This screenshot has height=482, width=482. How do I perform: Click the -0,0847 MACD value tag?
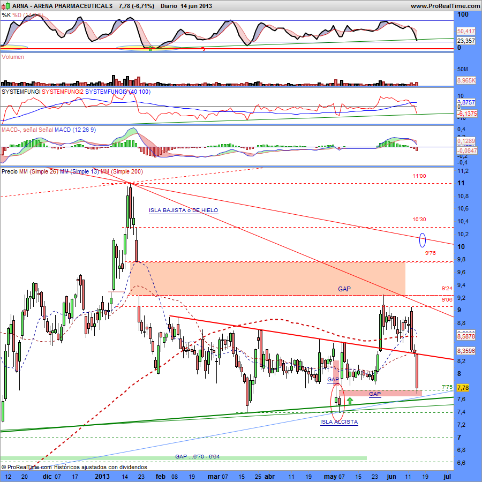pyautogui.click(x=467, y=150)
